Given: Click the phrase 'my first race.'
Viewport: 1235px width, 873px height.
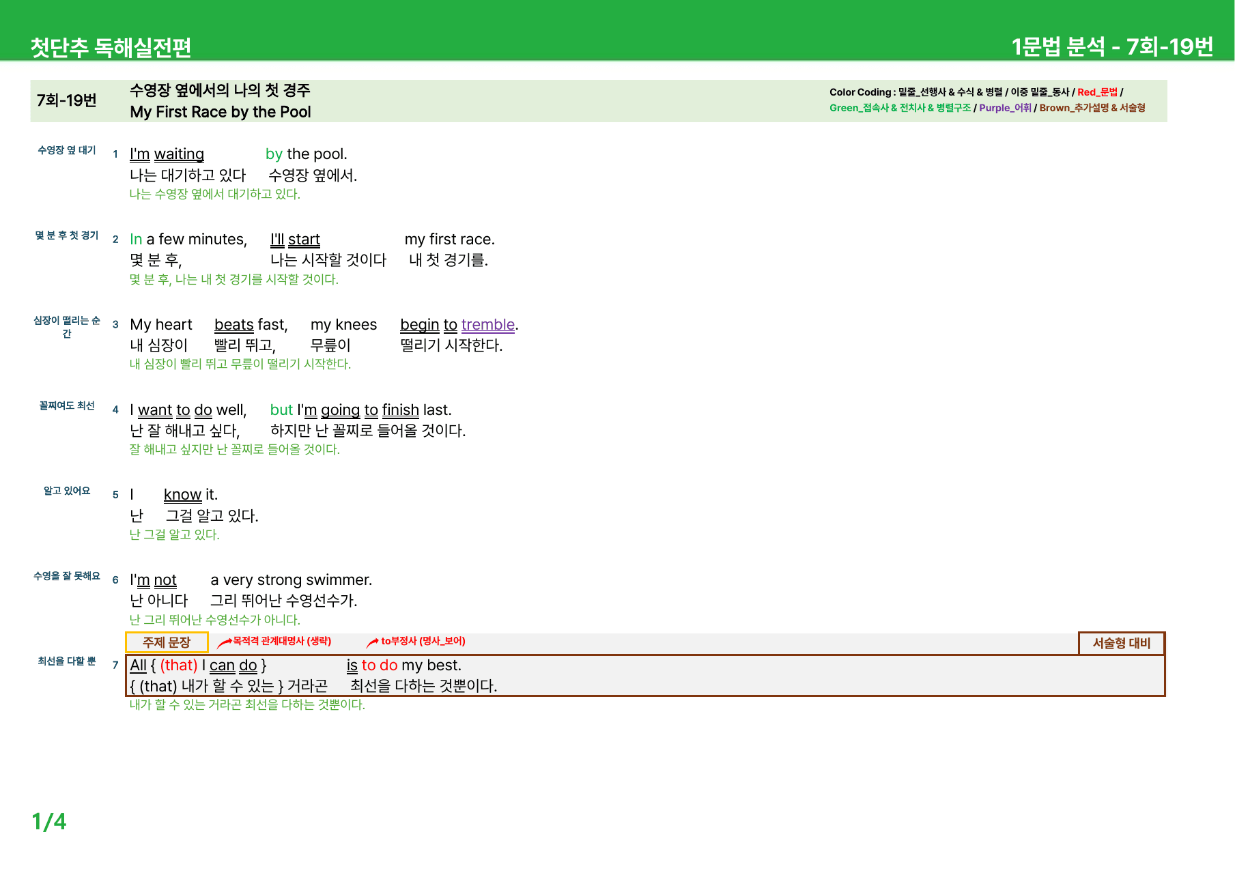Looking at the screenshot, I should (x=450, y=240).
